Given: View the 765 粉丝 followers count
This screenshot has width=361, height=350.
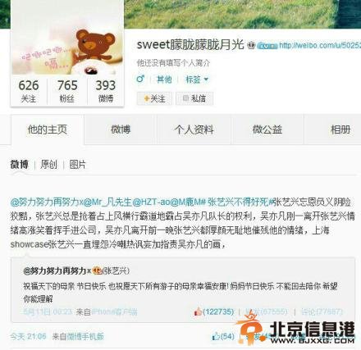Looking at the screenshot, I should click(x=67, y=91).
